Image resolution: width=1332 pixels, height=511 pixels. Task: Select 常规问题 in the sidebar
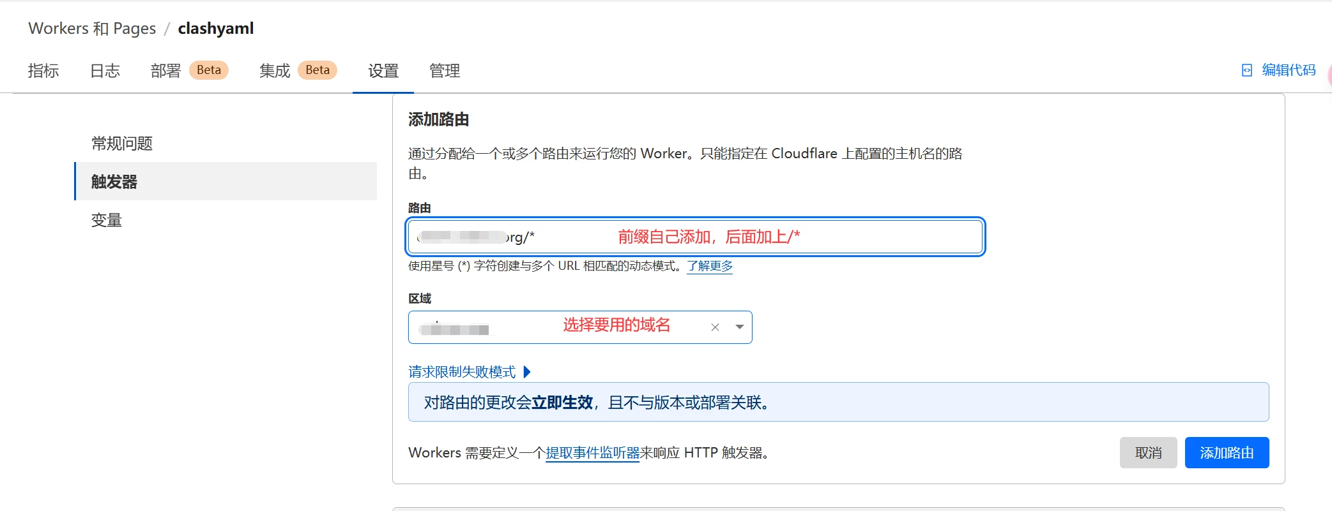(x=122, y=144)
